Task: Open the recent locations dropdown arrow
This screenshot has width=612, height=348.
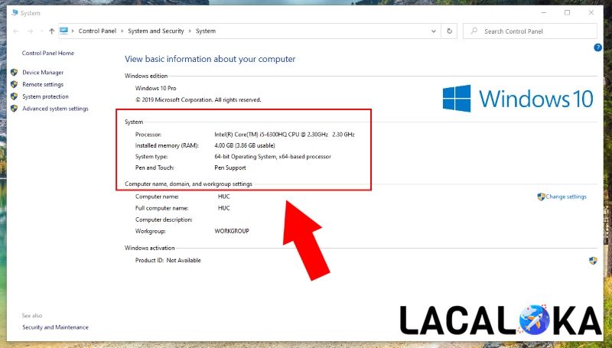Action: click(x=42, y=31)
